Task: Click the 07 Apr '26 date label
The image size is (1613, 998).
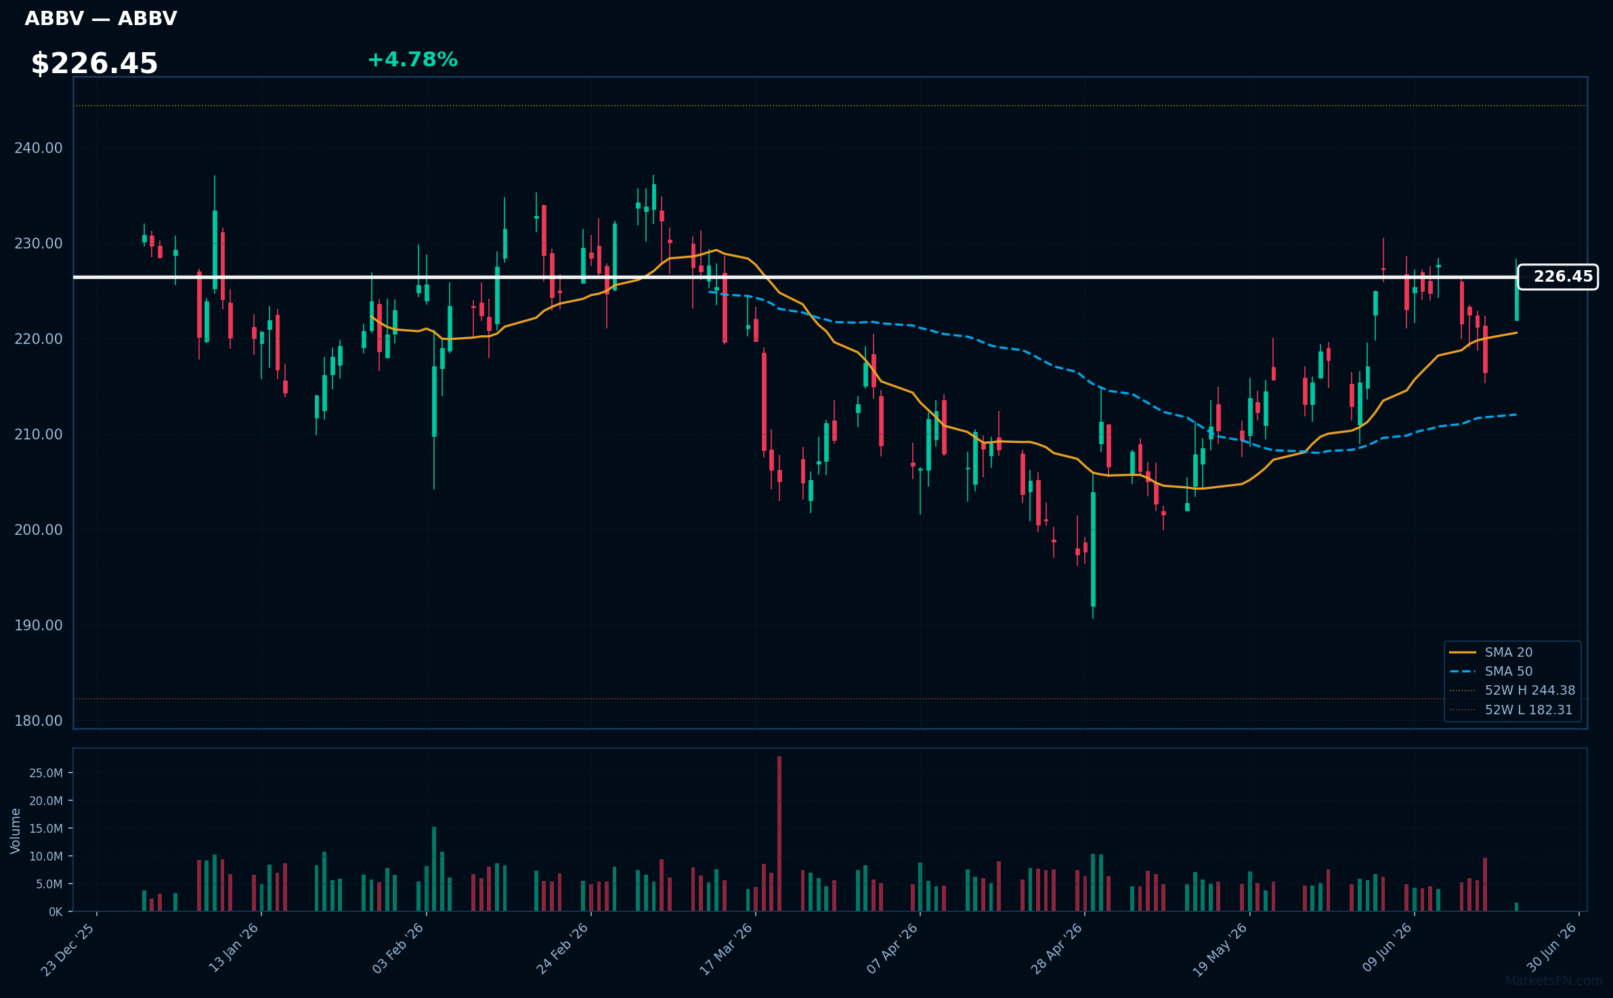Action: click(892, 949)
